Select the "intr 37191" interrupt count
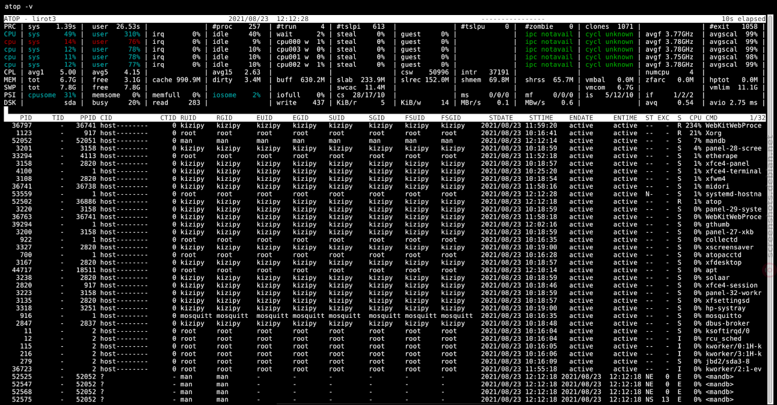 click(x=485, y=72)
